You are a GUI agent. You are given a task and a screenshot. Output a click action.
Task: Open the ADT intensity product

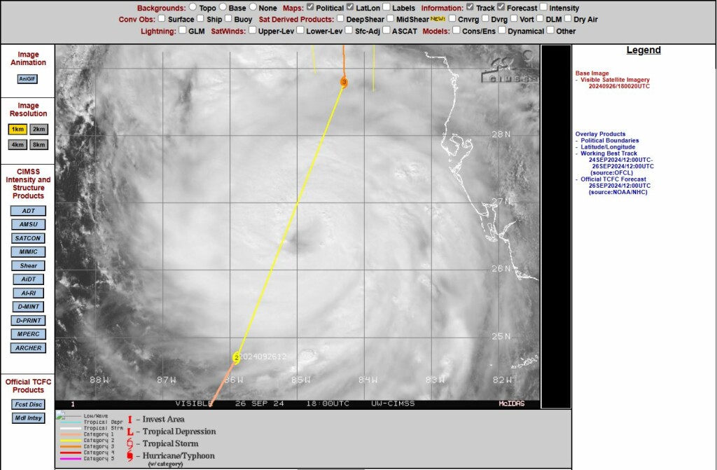[x=28, y=211]
